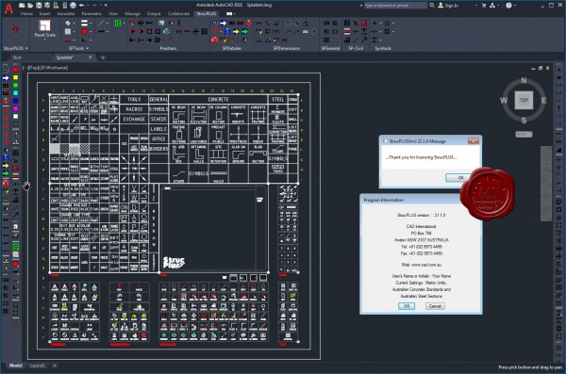
Task: Click the N compass label on ViewCube
Action: coord(524,80)
